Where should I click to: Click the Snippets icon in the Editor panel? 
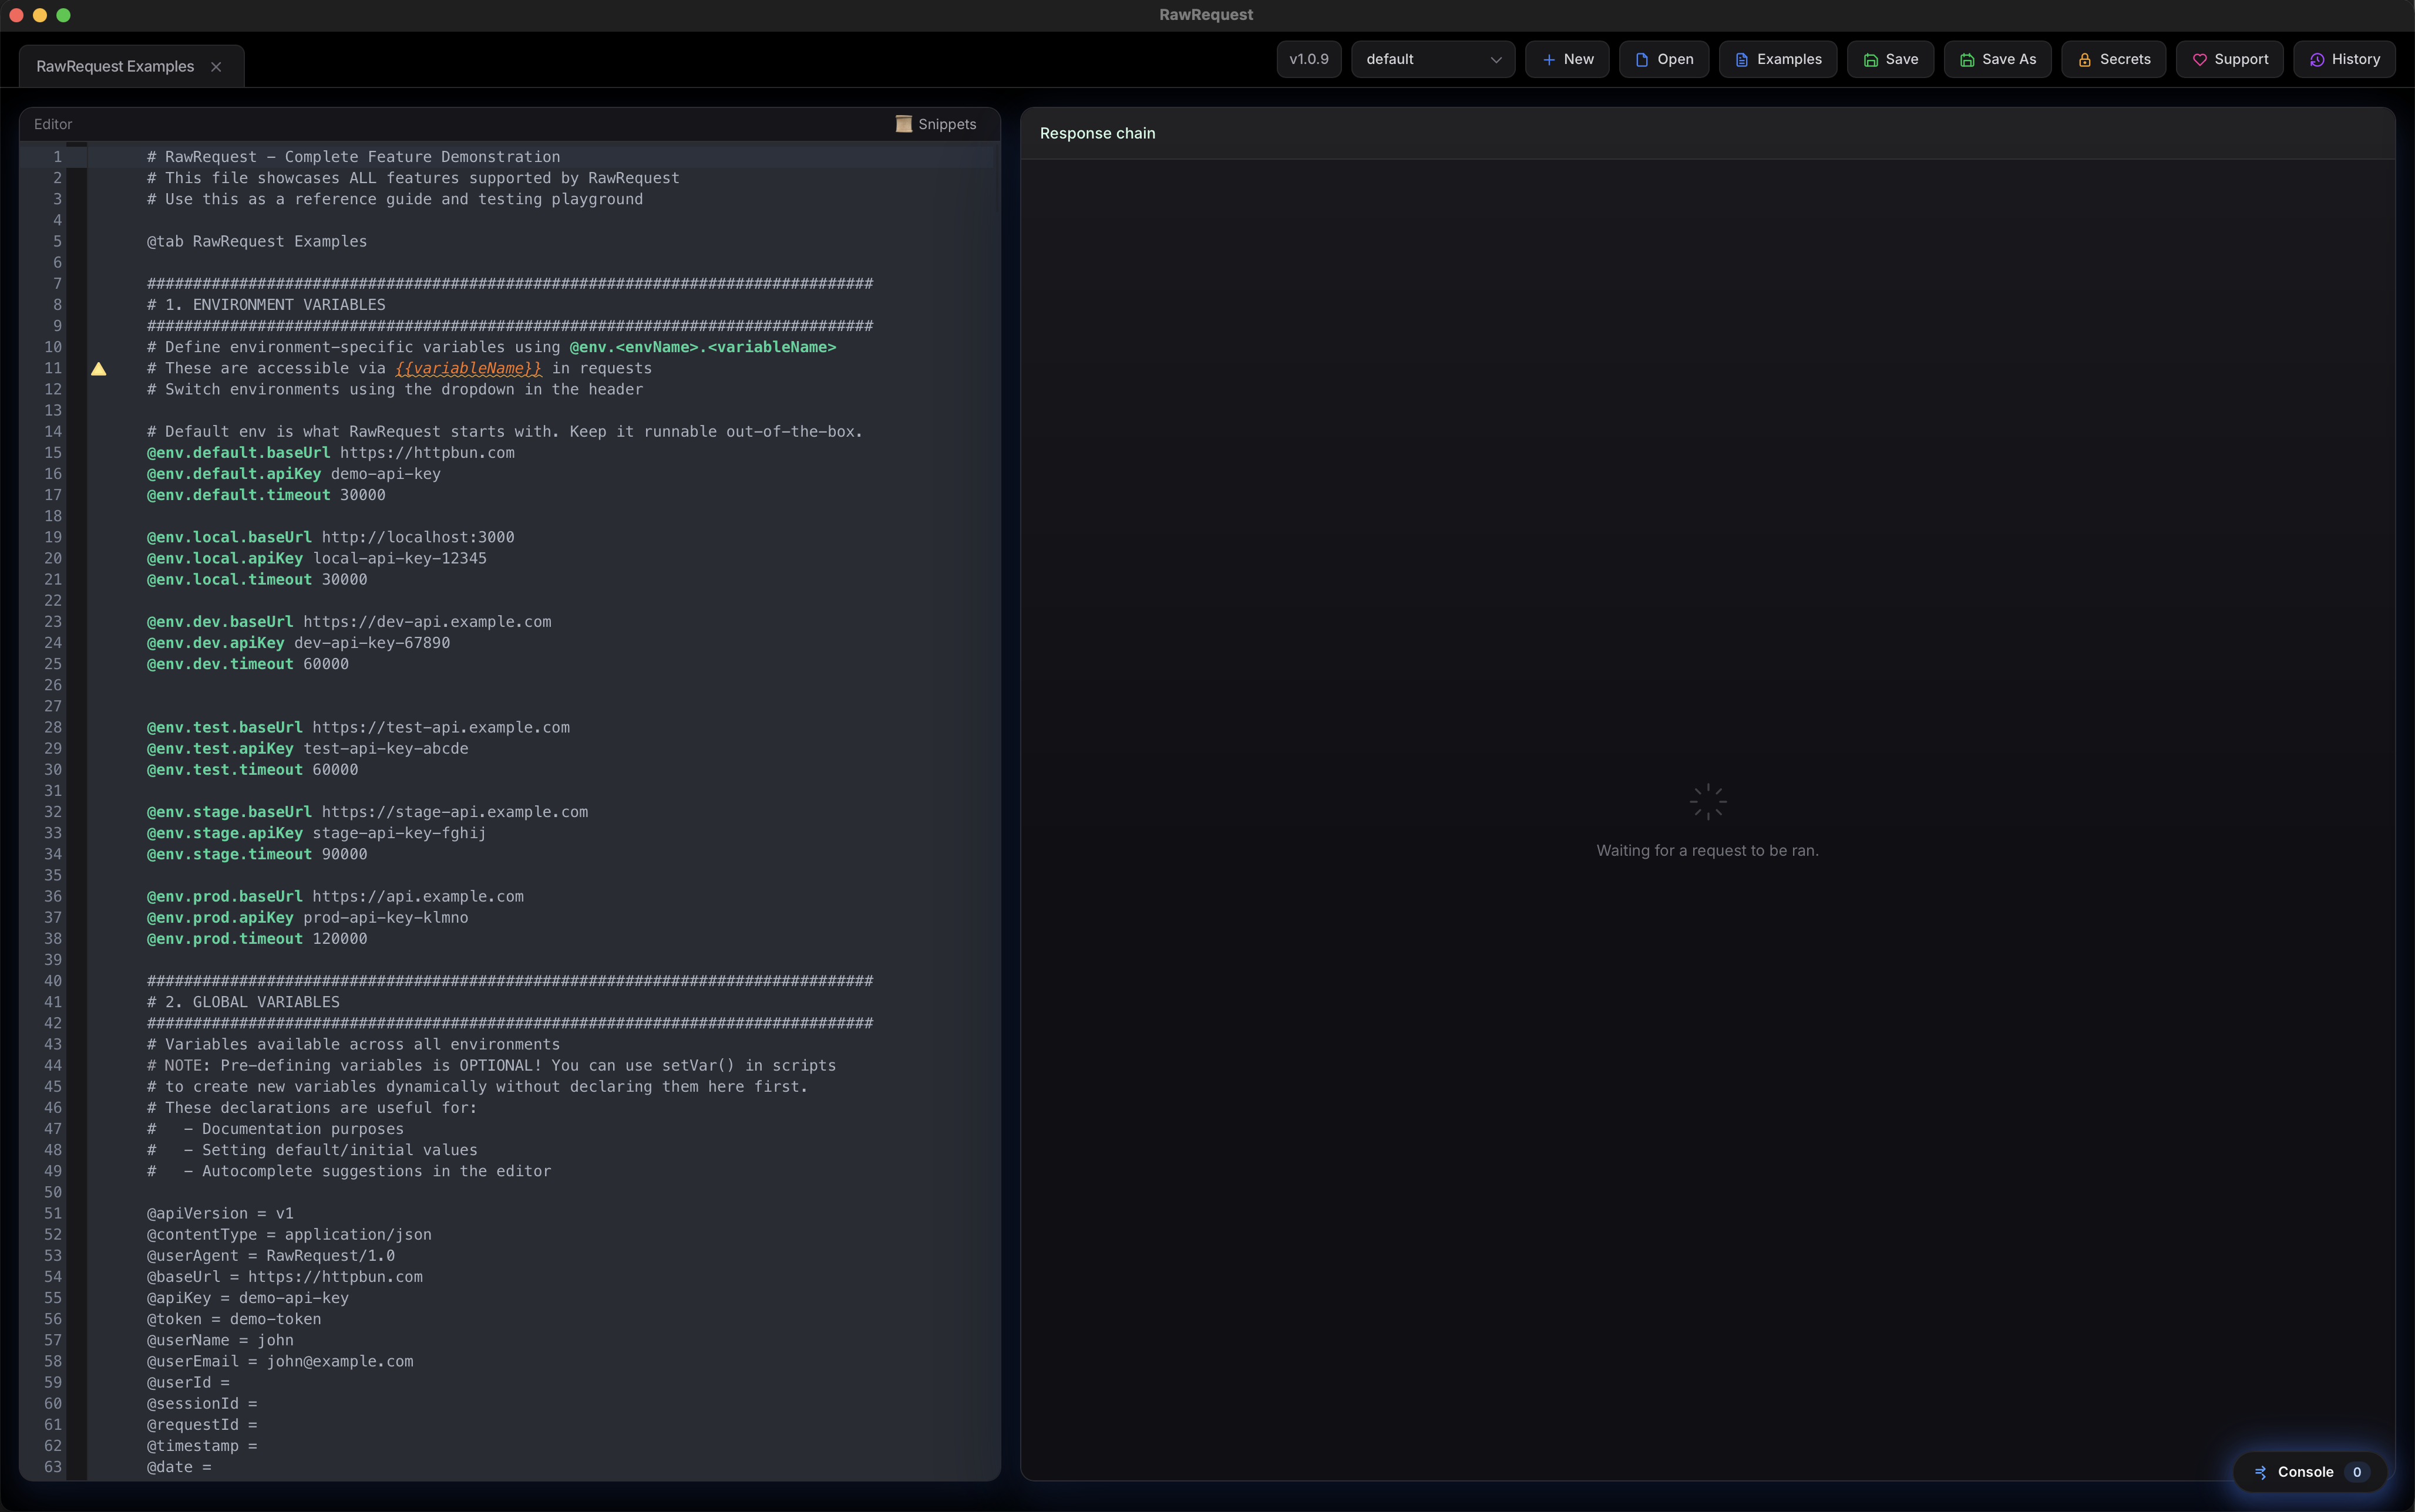coord(903,124)
